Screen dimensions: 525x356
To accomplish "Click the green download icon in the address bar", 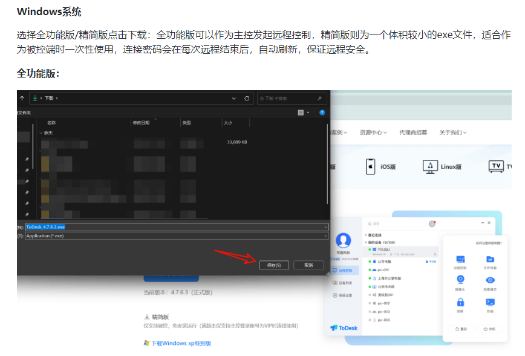I will tap(35, 98).
